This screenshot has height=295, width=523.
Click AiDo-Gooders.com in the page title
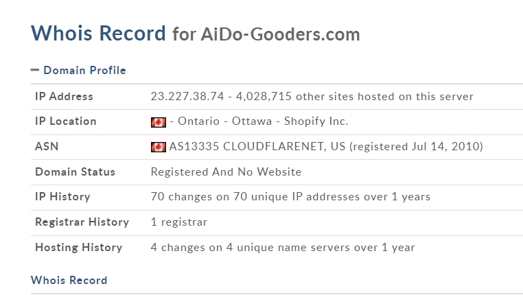[280, 34]
